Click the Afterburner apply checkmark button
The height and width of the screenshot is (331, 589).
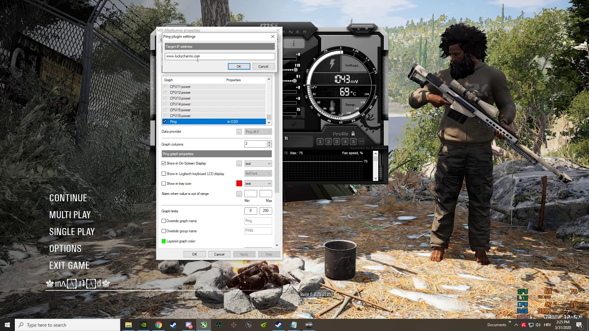click(x=293, y=124)
